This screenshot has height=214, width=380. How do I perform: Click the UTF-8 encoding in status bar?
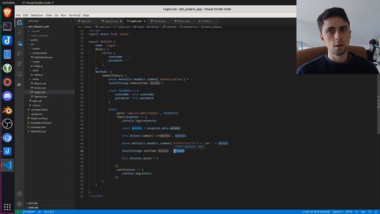click(349, 212)
